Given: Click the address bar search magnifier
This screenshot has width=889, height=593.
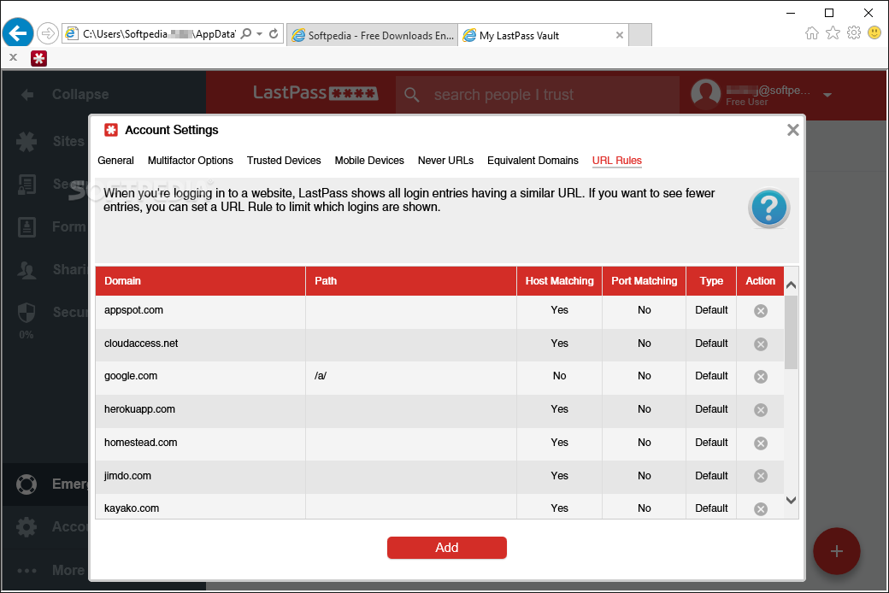Looking at the screenshot, I should pos(246,34).
